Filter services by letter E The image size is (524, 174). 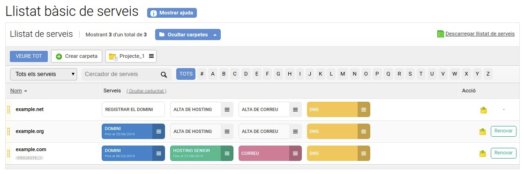(257, 74)
